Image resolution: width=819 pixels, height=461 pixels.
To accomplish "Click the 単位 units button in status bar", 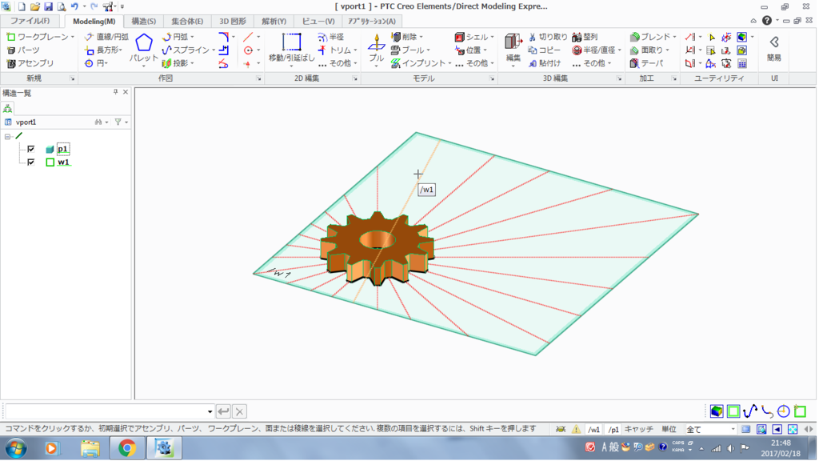I will coord(669,429).
